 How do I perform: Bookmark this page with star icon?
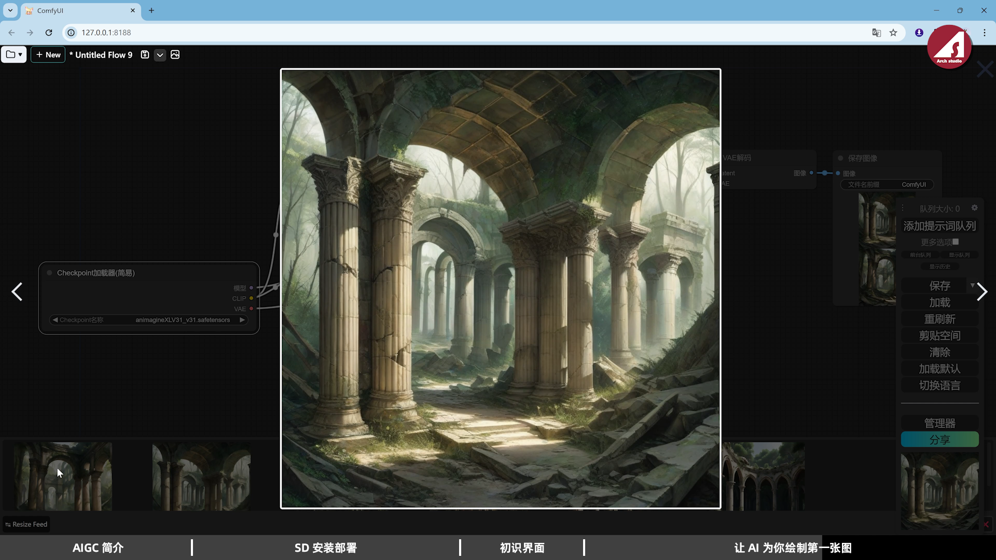coord(893,33)
